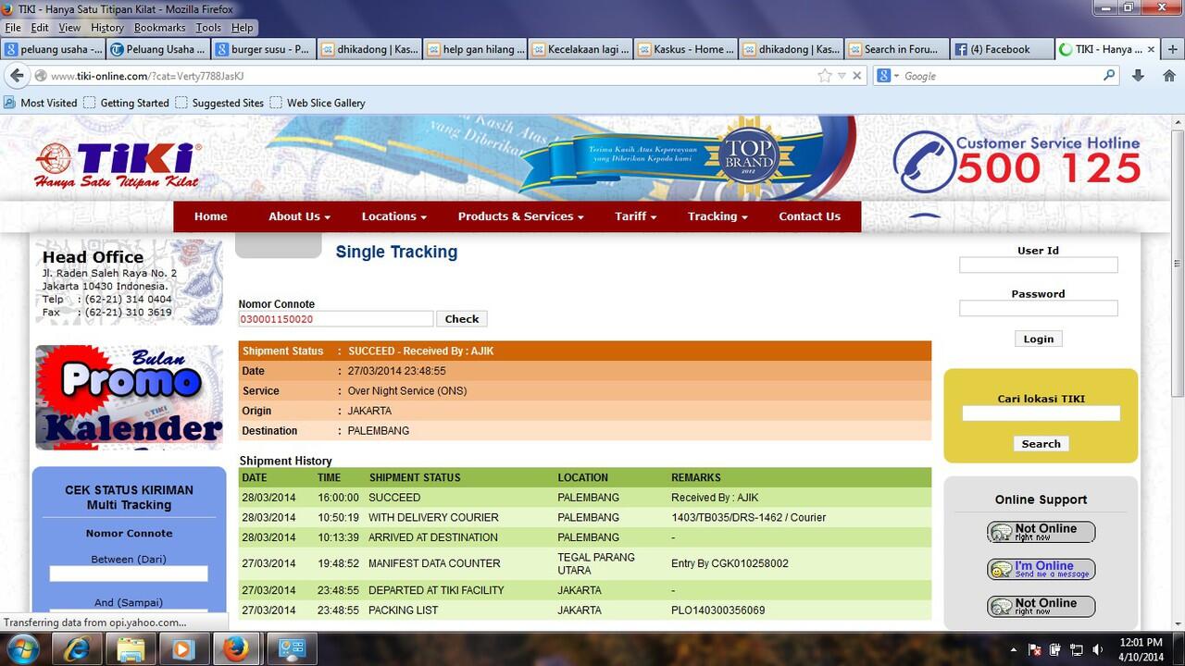Expand the About Us menu

pos(299,216)
